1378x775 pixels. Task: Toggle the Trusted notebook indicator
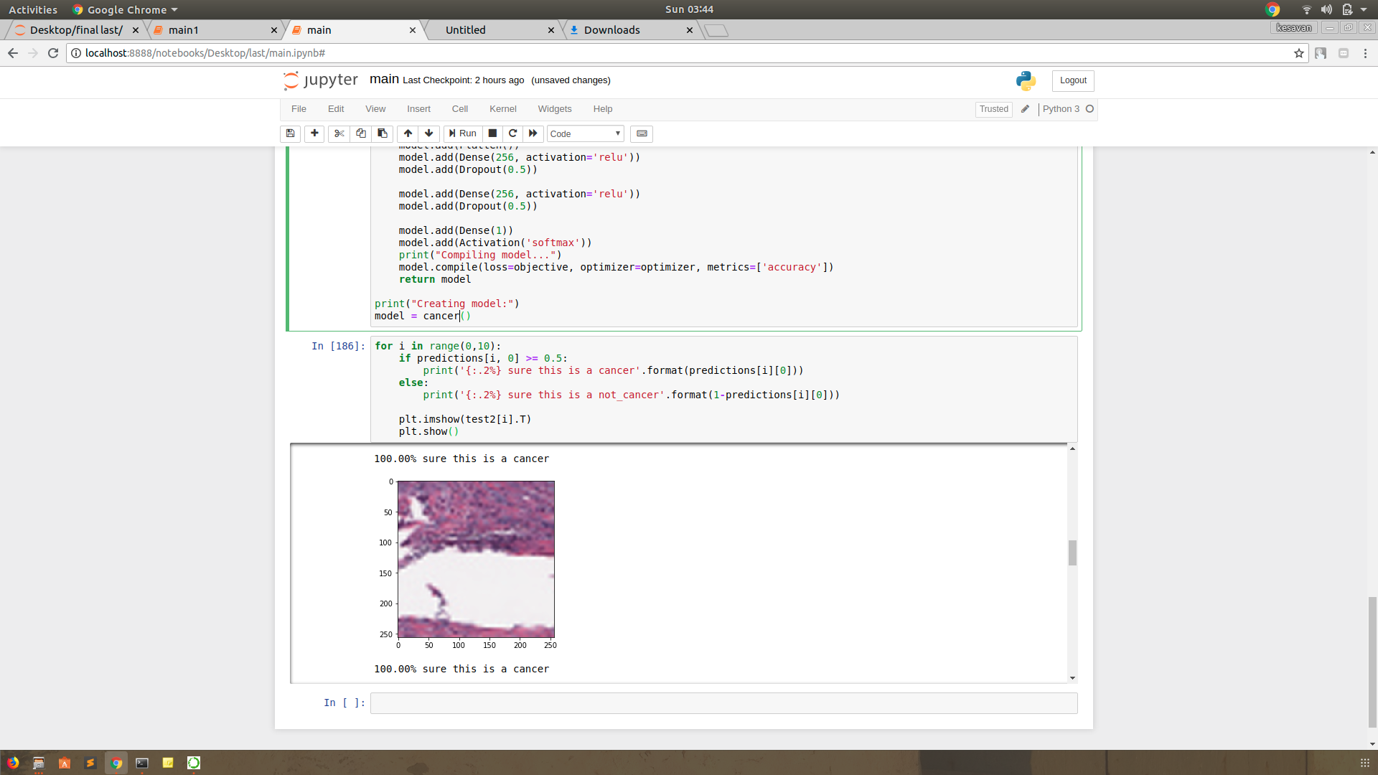(x=993, y=109)
